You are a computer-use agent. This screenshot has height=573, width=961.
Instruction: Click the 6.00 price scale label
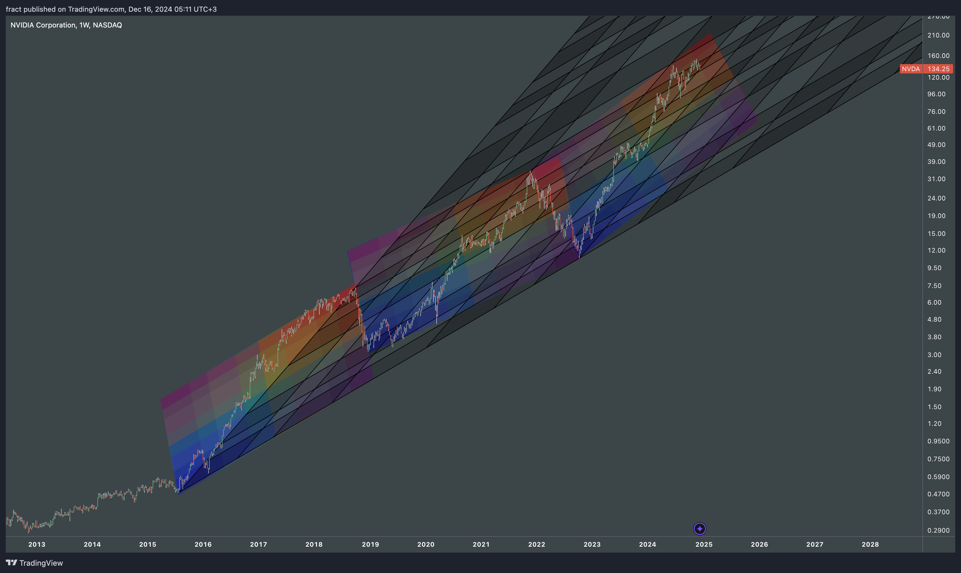pyautogui.click(x=934, y=302)
